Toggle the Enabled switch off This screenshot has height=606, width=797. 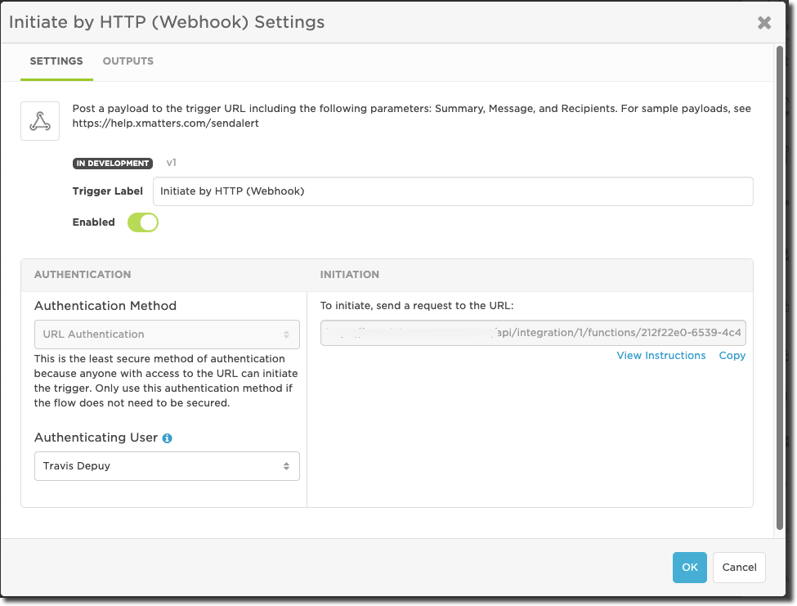(142, 222)
